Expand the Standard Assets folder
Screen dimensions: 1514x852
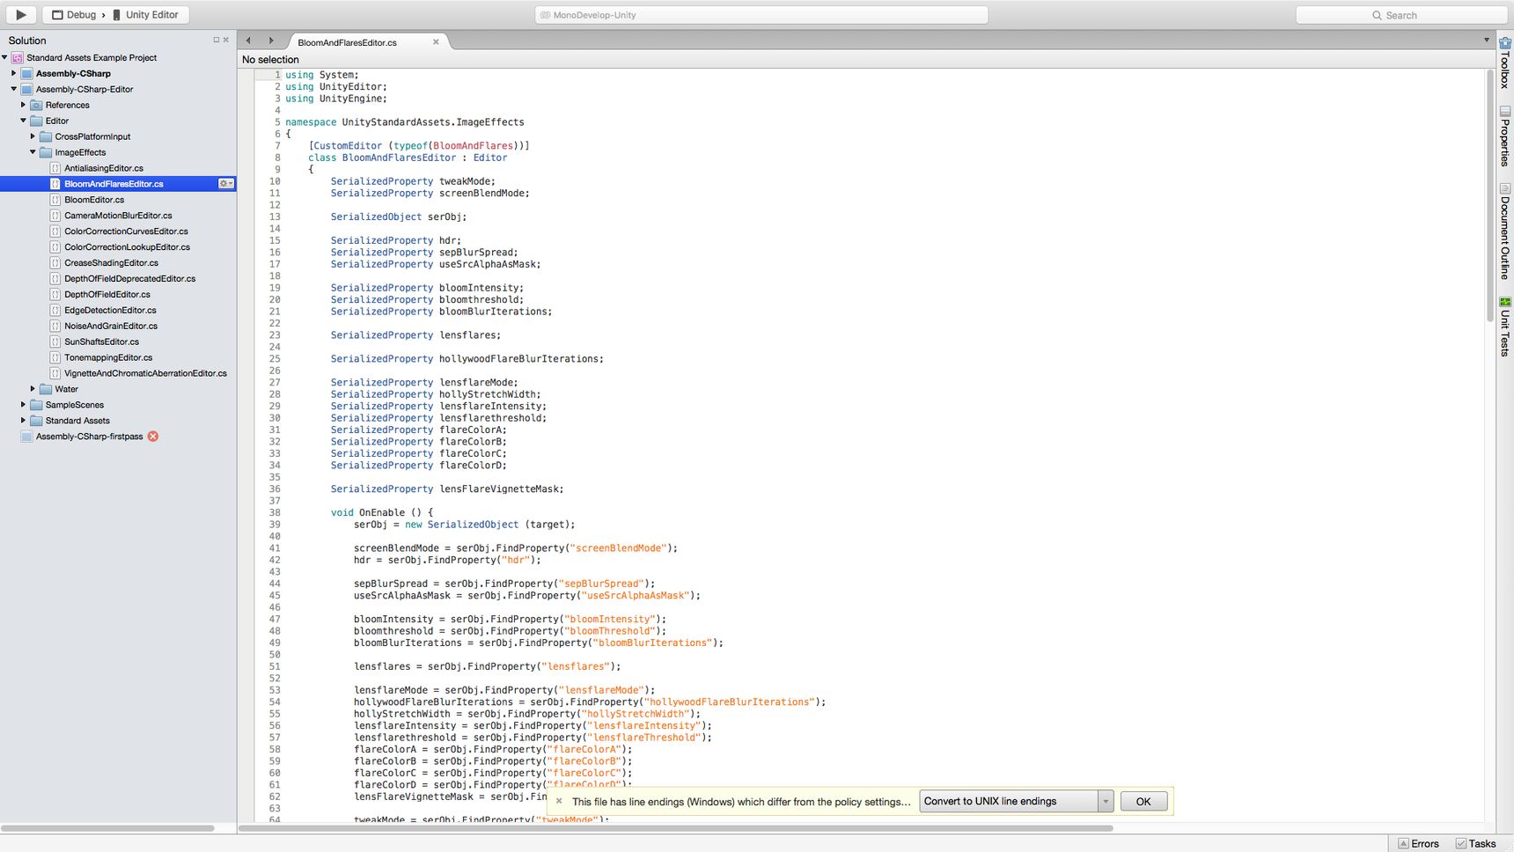pos(24,420)
